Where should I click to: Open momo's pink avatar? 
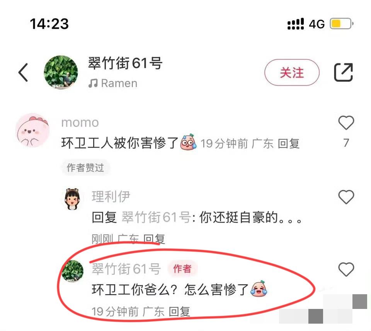[32, 130]
